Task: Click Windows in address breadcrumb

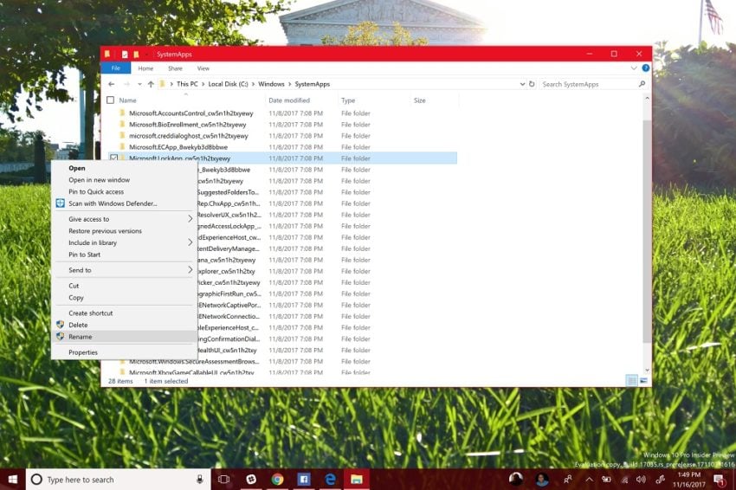Action: click(x=271, y=84)
